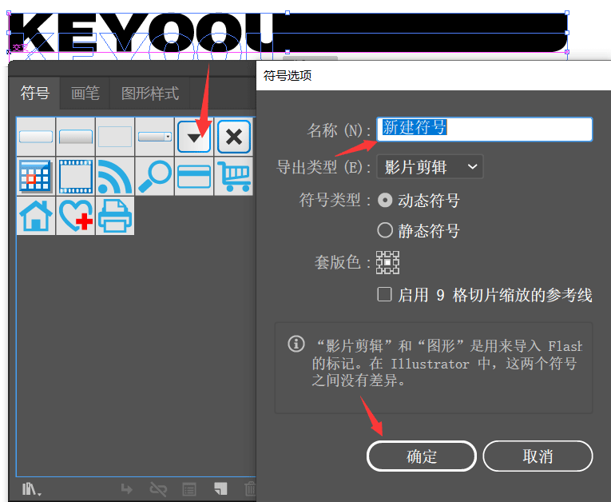
Task: Set 套版色 registration point to center
Action: [387, 262]
